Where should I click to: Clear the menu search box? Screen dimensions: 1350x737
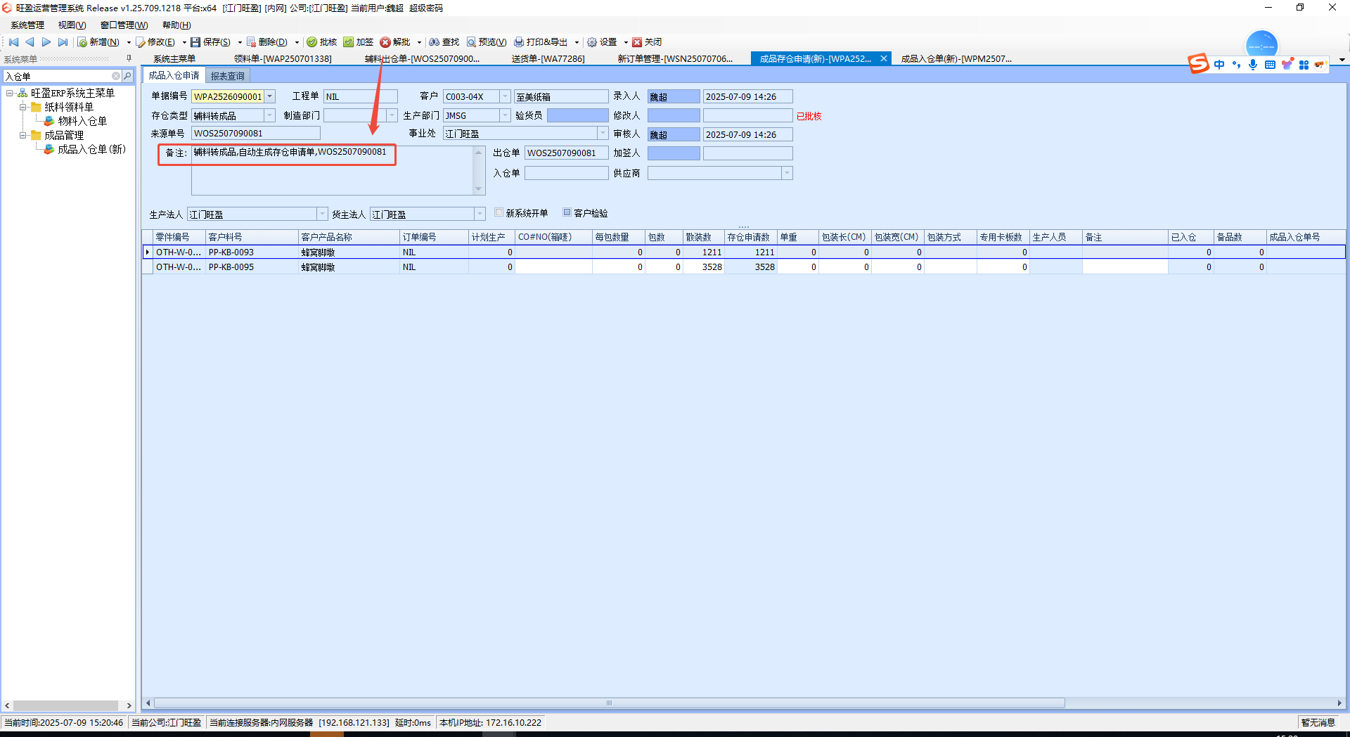[x=116, y=76]
